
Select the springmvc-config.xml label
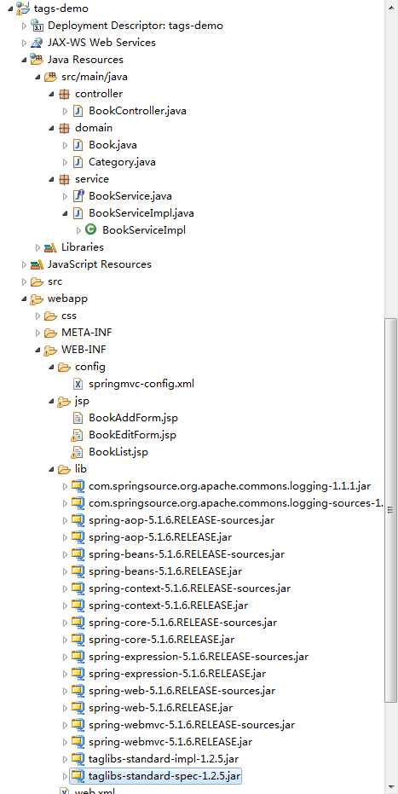[141, 384]
